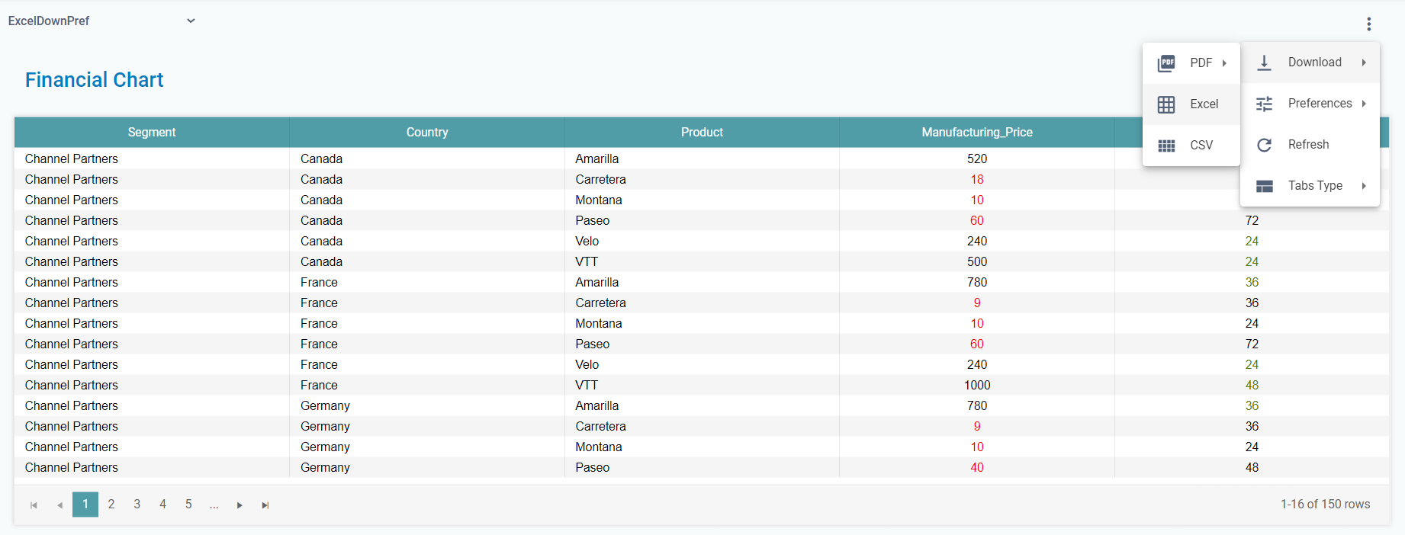Go to next page arrow
The image size is (1405, 535).
(x=240, y=505)
